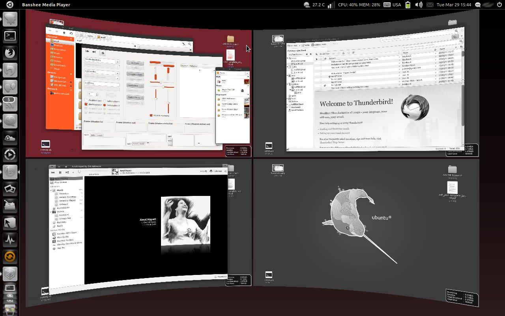Click Reload icon in Nautilus toolbar
This screenshot has width=505, height=316.
tap(71, 34)
